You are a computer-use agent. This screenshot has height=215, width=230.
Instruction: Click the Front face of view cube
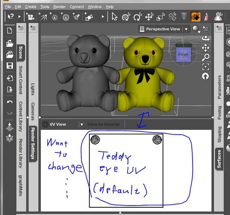(183, 55)
